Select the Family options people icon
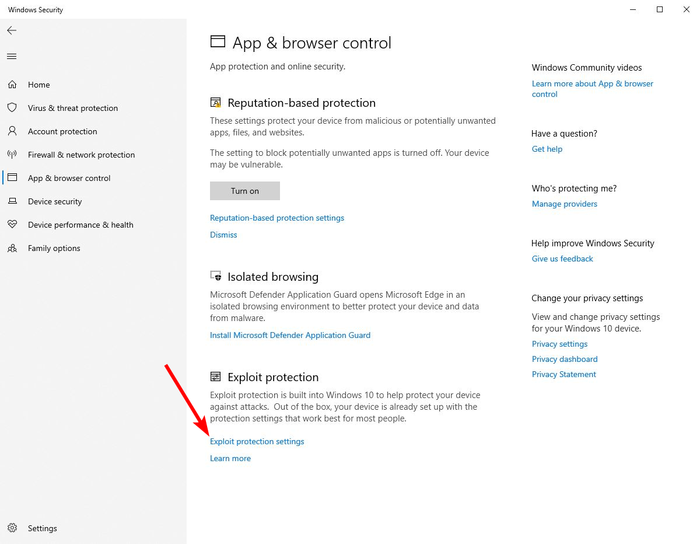 coord(12,248)
